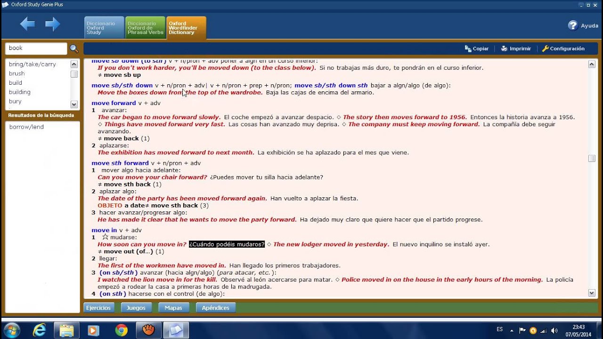Screen dimensions: 603x339
Task: Open borrow/lend search result
Action: (26, 127)
